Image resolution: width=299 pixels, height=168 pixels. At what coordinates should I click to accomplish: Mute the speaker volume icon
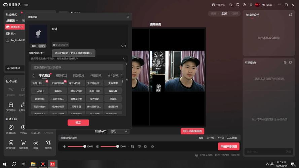tap(97, 146)
